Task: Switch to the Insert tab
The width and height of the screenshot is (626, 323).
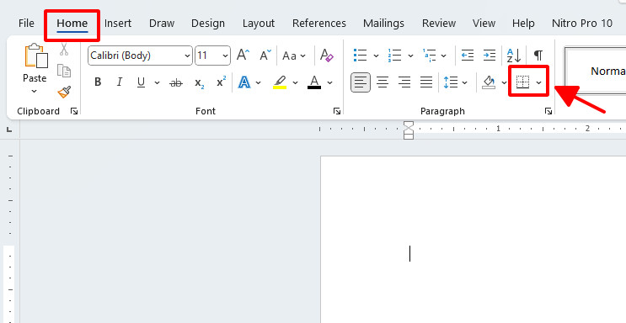Action: 118,23
